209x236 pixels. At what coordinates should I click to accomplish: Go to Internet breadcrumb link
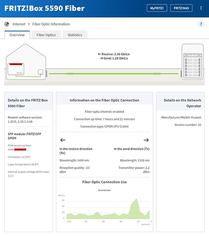pos(19,24)
